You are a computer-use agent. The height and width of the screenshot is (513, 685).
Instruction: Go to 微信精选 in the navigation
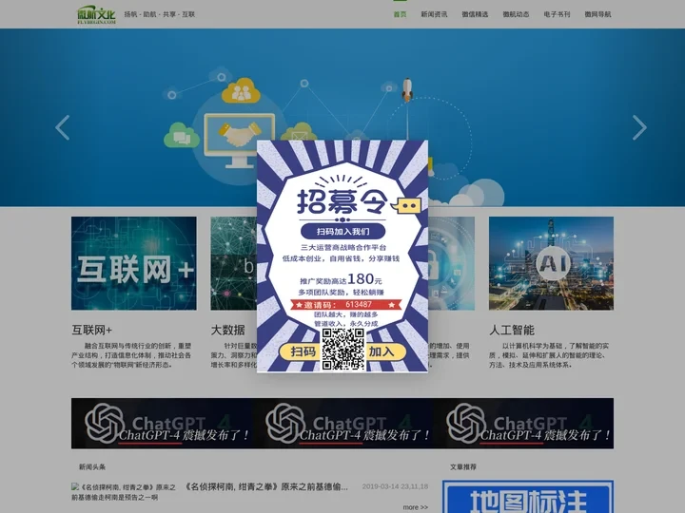(x=475, y=14)
